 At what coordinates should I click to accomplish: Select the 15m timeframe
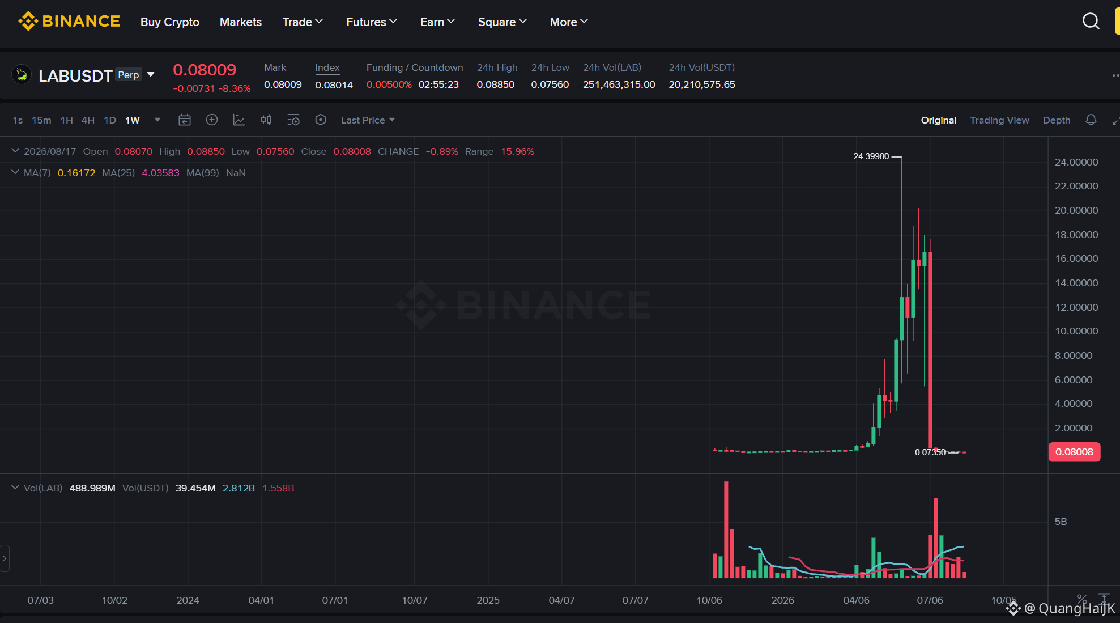coord(41,120)
